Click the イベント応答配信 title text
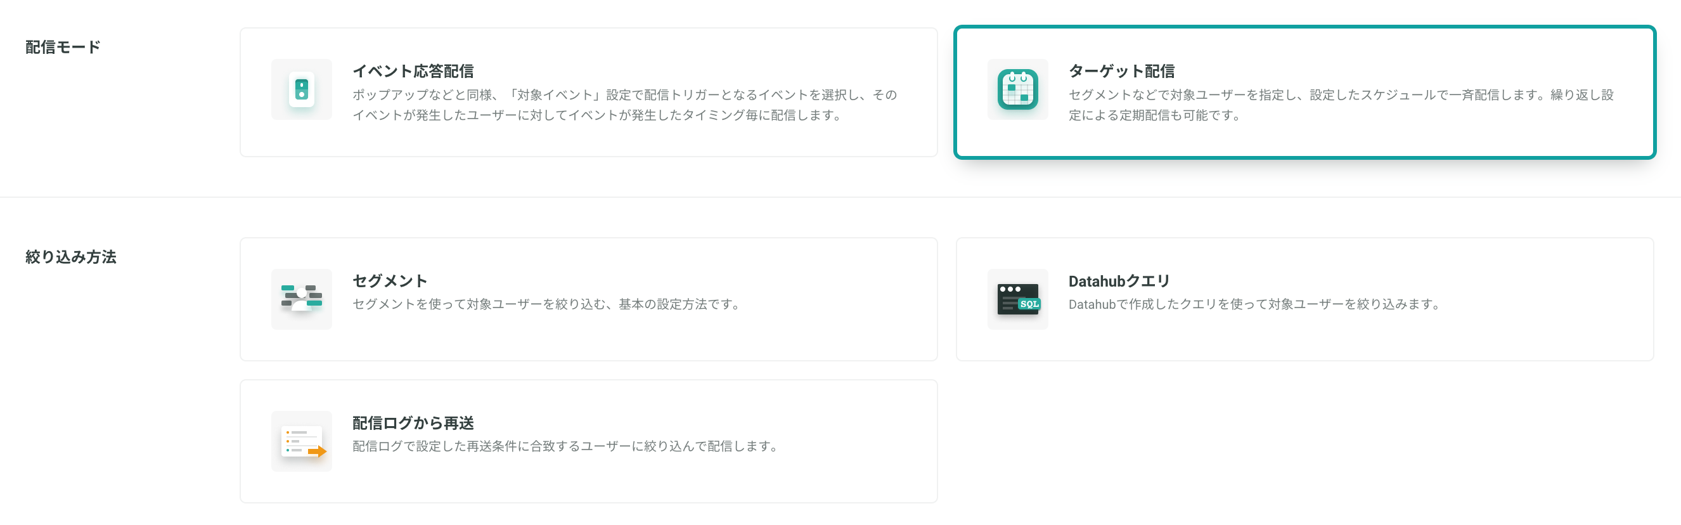Image resolution: width=1681 pixels, height=525 pixels. coord(413,71)
